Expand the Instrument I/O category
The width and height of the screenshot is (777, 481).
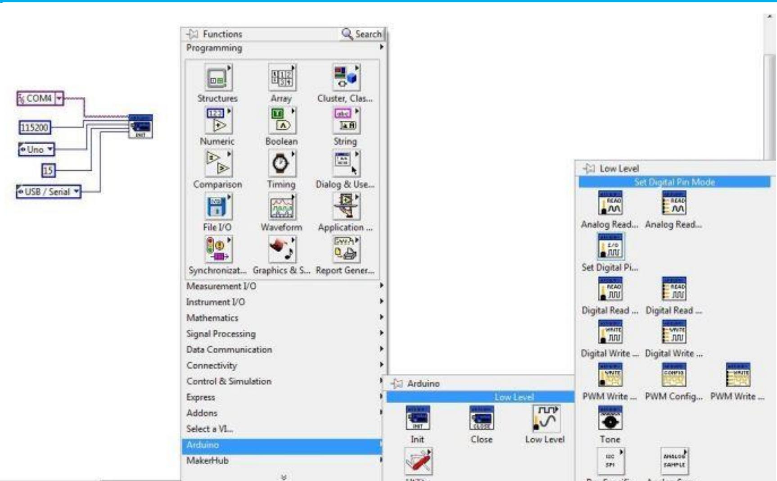click(284, 302)
